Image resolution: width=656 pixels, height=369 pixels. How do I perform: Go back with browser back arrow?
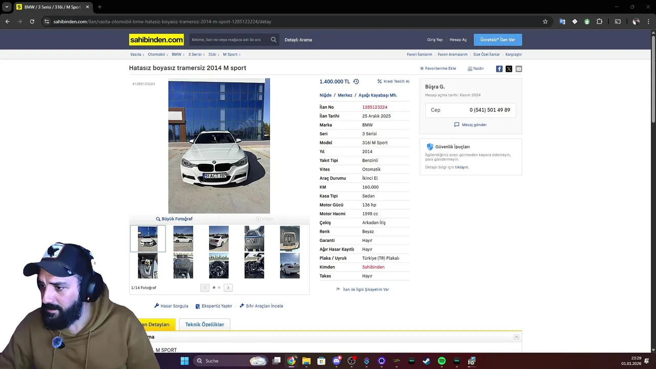(7, 22)
